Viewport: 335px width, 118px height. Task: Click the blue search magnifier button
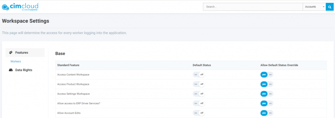click(x=329, y=7)
